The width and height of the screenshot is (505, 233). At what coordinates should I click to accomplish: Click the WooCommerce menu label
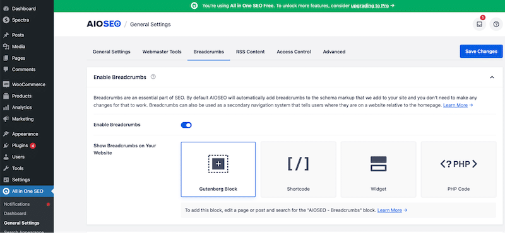click(x=28, y=84)
